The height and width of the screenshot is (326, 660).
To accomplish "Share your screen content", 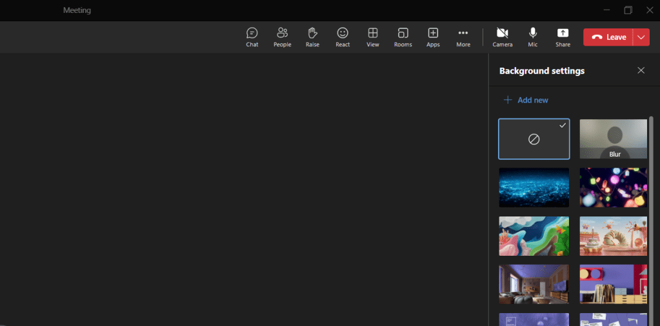I will [563, 37].
